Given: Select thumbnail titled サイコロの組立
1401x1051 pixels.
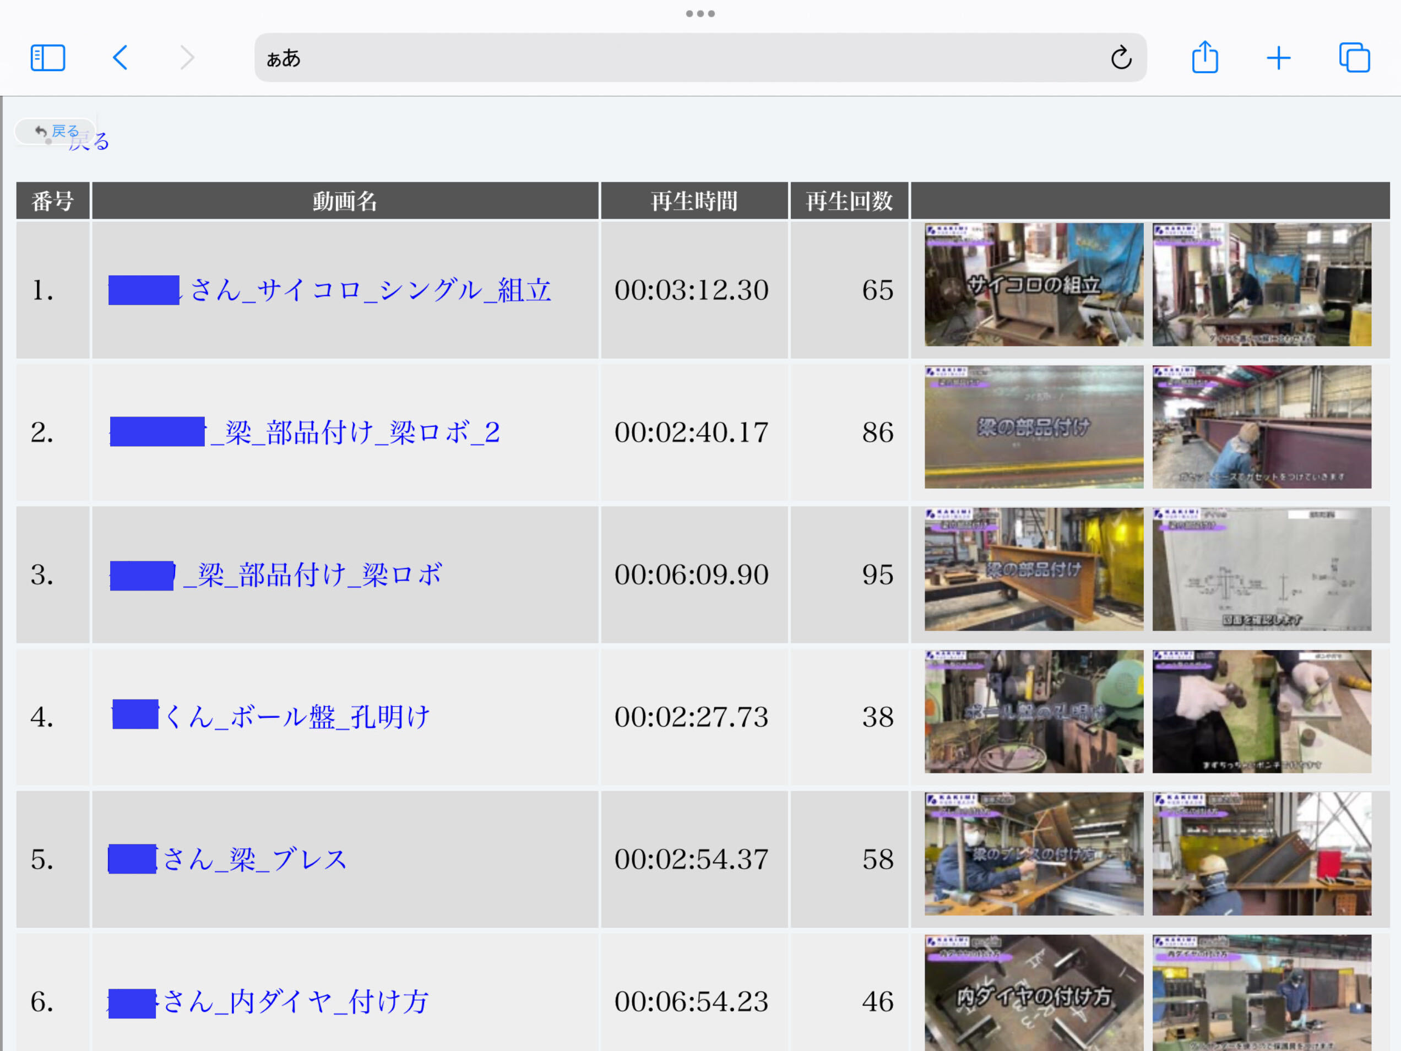Looking at the screenshot, I should click(x=1034, y=284).
